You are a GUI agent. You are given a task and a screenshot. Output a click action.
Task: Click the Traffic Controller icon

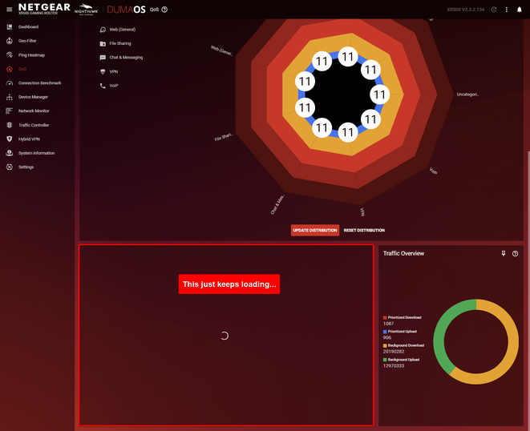tap(10, 125)
